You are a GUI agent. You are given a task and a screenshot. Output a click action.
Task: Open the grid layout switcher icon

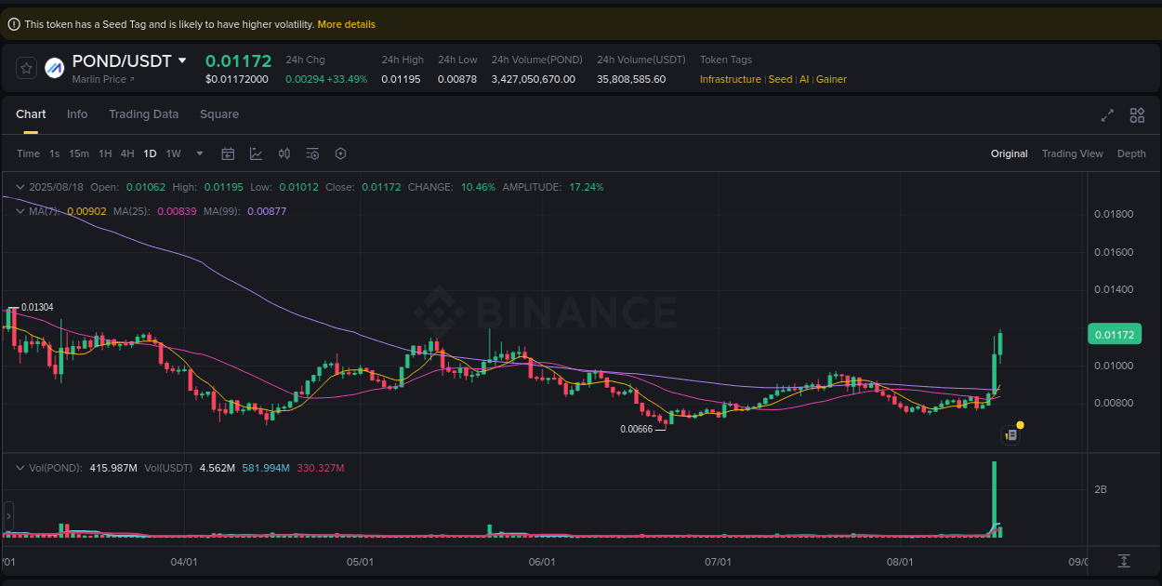(x=1137, y=115)
